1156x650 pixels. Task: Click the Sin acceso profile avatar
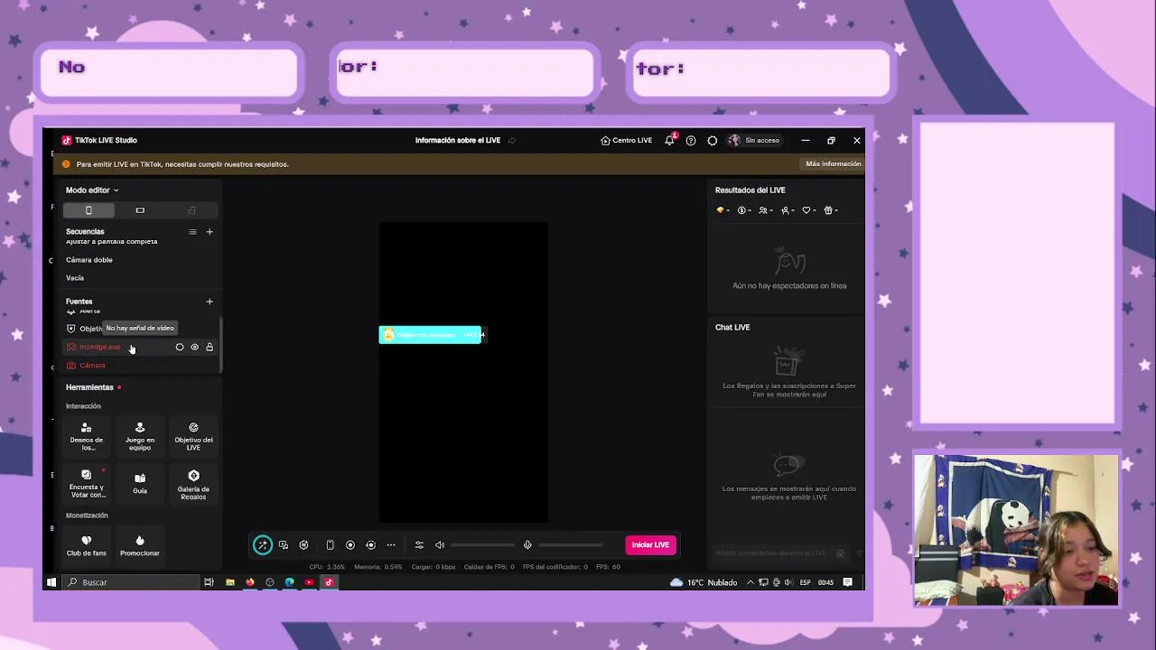click(x=734, y=140)
